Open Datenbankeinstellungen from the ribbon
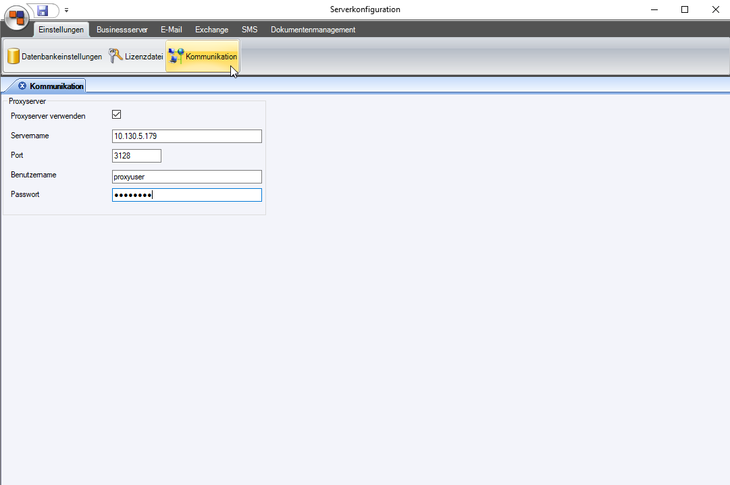The height and width of the screenshot is (485, 730). [x=55, y=57]
